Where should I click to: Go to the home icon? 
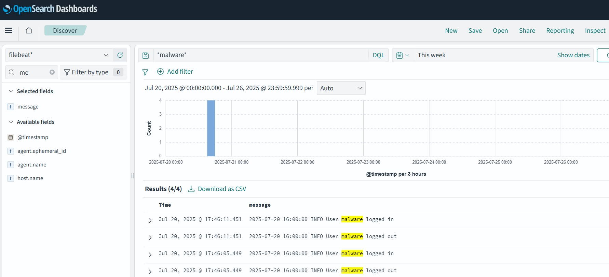29,30
